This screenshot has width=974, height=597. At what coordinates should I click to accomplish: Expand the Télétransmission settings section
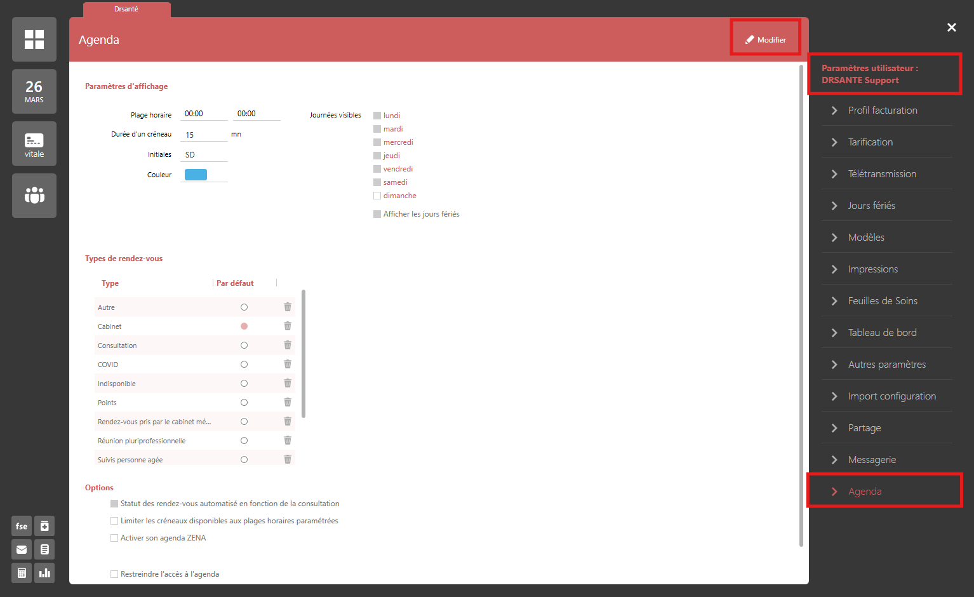[x=882, y=174]
